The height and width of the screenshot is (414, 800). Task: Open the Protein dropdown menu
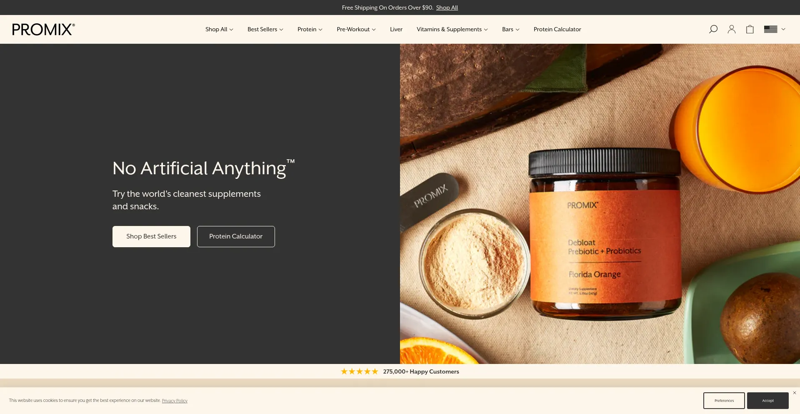pyautogui.click(x=310, y=29)
